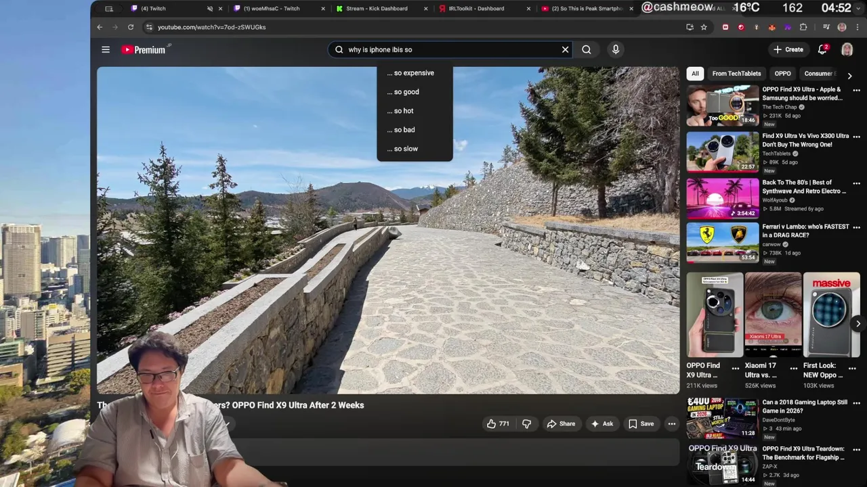This screenshot has width=867, height=487.
Task: Reload the page with the refresh icon
Action: (131, 27)
